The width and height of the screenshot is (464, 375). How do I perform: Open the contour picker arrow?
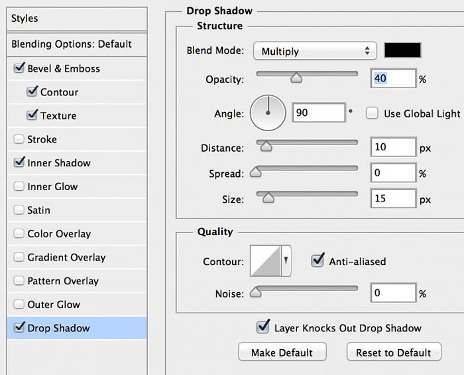pos(286,260)
